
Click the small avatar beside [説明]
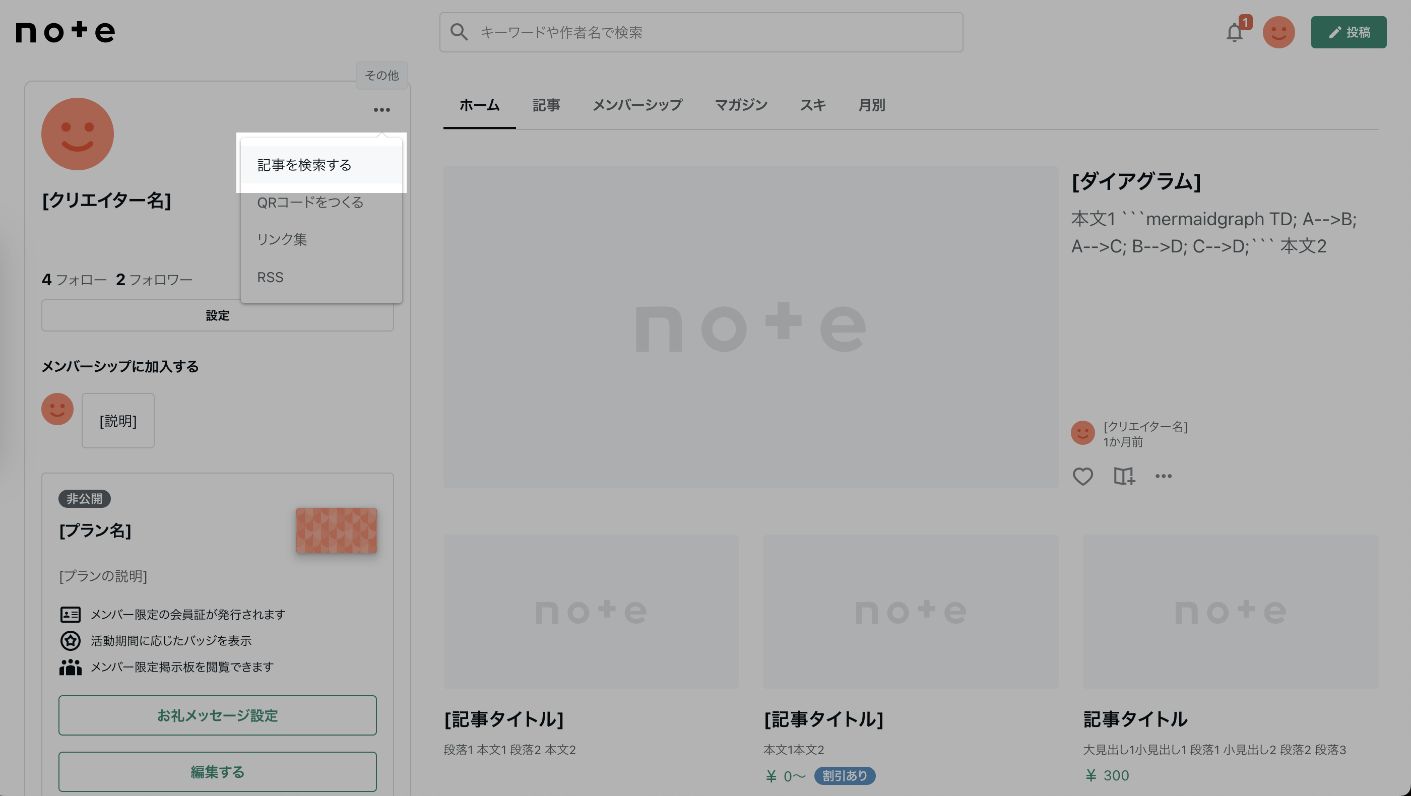point(57,409)
